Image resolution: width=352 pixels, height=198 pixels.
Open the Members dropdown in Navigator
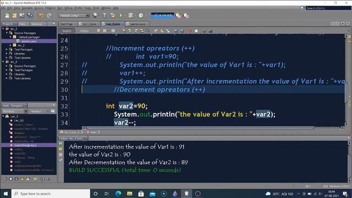point(15,111)
